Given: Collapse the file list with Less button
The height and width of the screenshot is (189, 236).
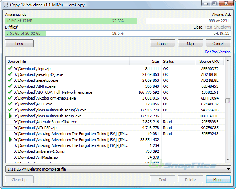Looking at the screenshot, I should [19, 44].
